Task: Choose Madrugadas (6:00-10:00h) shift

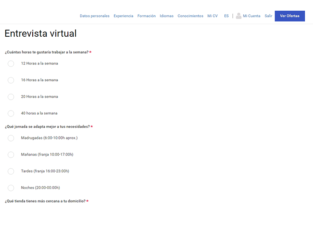Action: point(11,138)
